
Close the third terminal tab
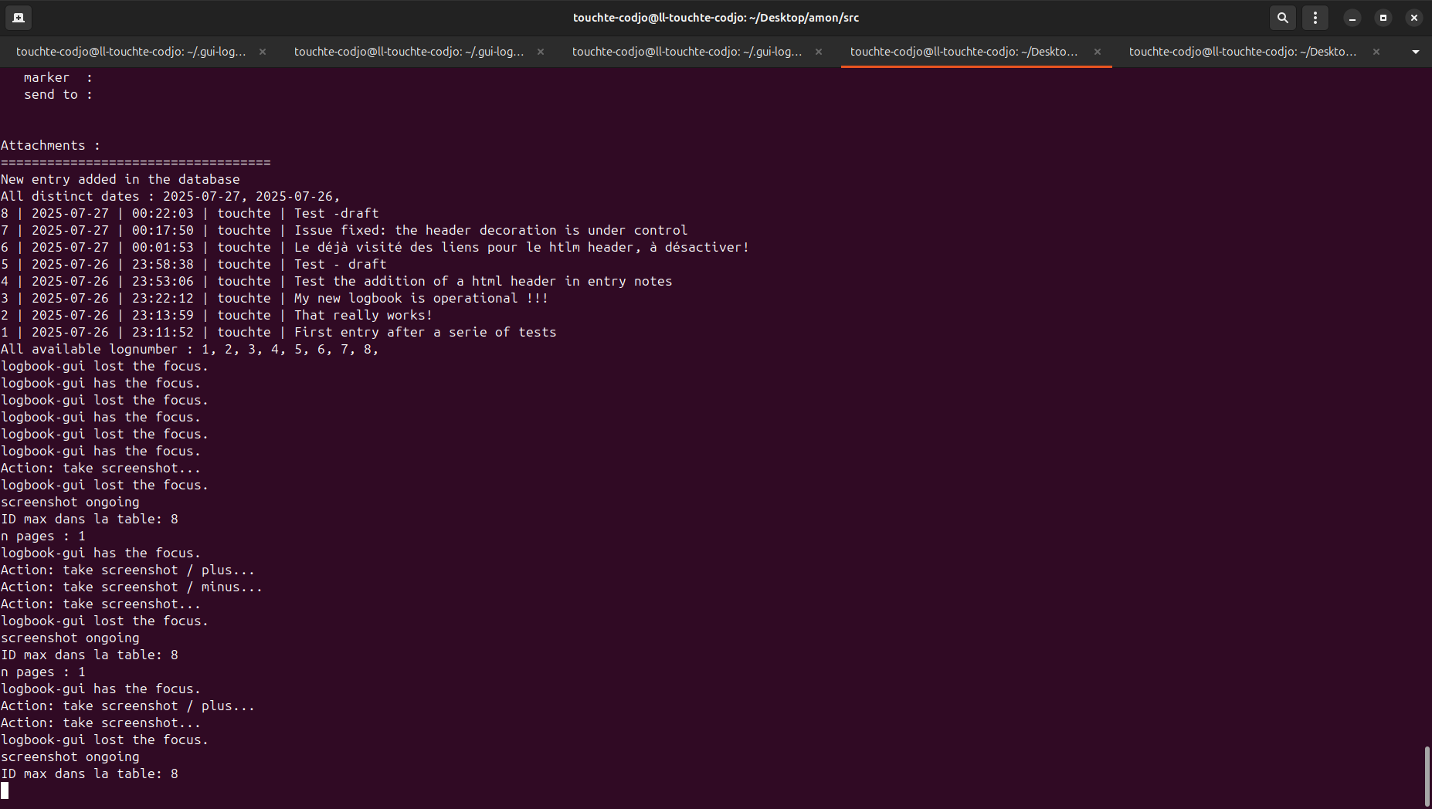[x=819, y=52]
